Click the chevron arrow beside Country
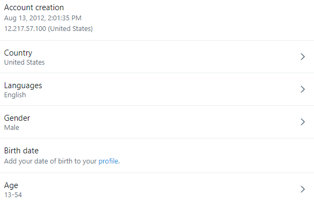Screen dimensions: 314x210 (303, 57)
